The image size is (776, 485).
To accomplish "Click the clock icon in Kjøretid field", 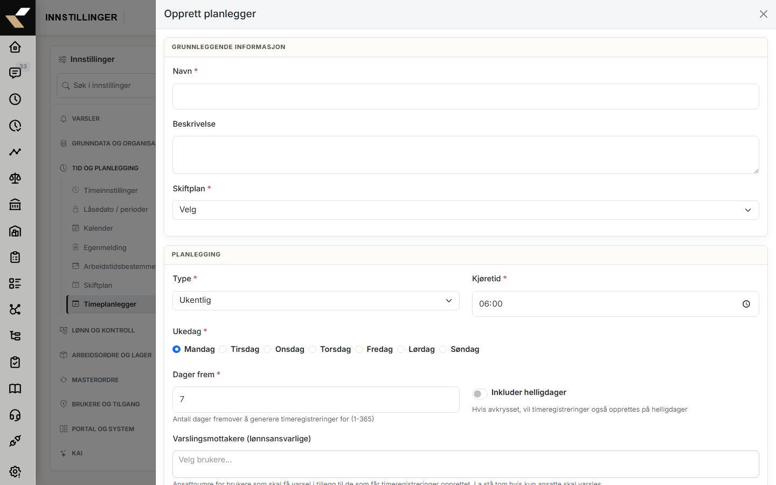I will point(746,304).
